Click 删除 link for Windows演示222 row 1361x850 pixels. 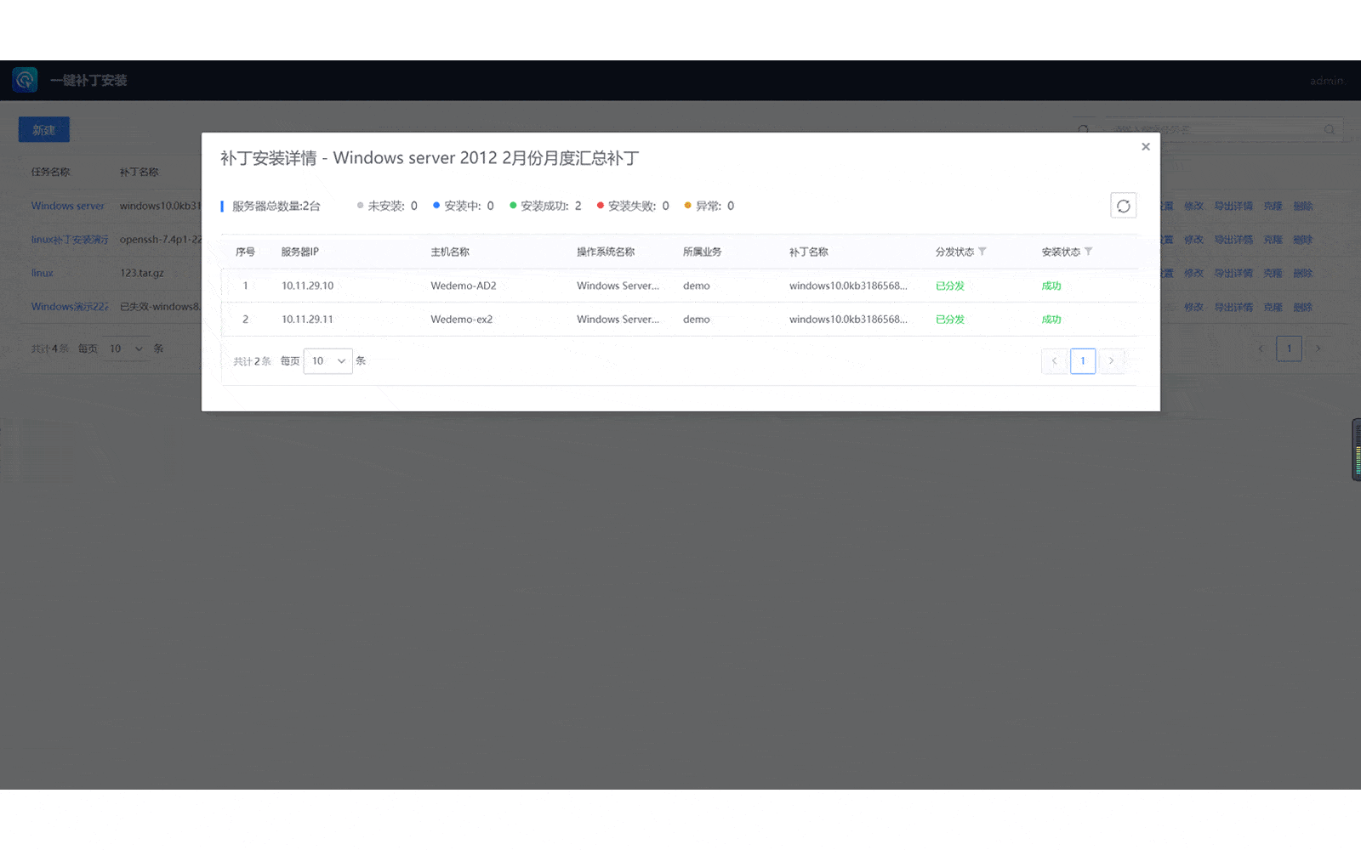(x=1303, y=307)
